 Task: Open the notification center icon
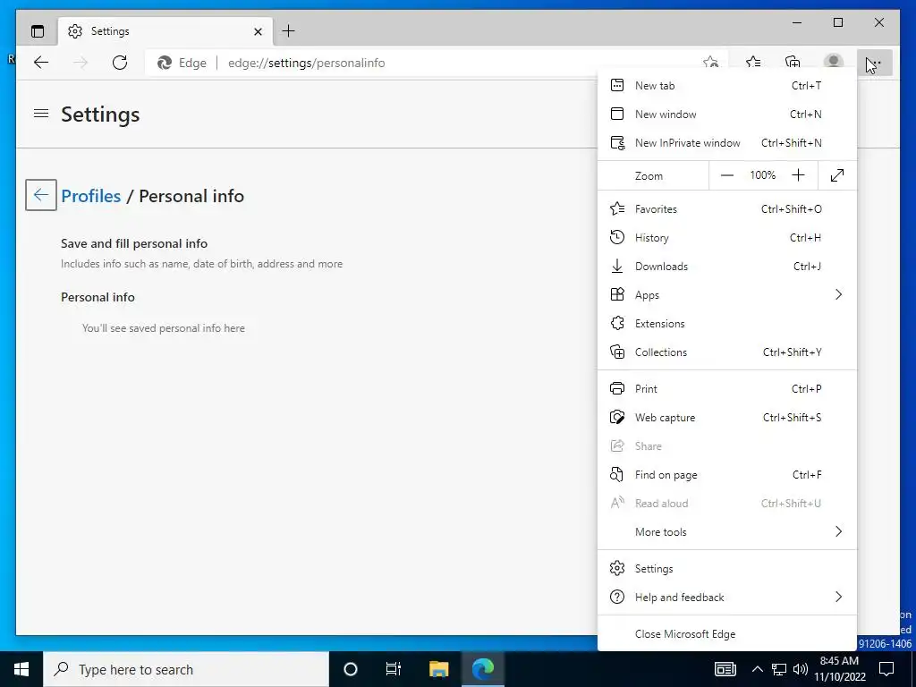886,669
